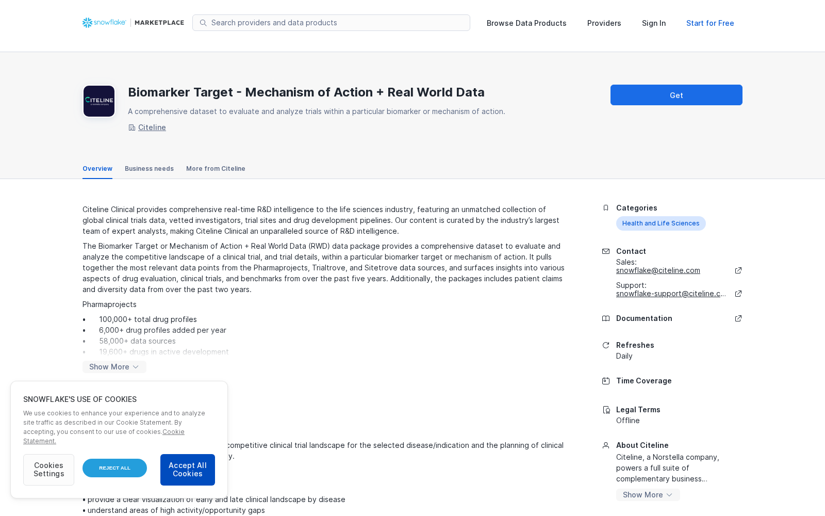Open Documentation external link icon
The image size is (825, 516).
coord(738,318)
